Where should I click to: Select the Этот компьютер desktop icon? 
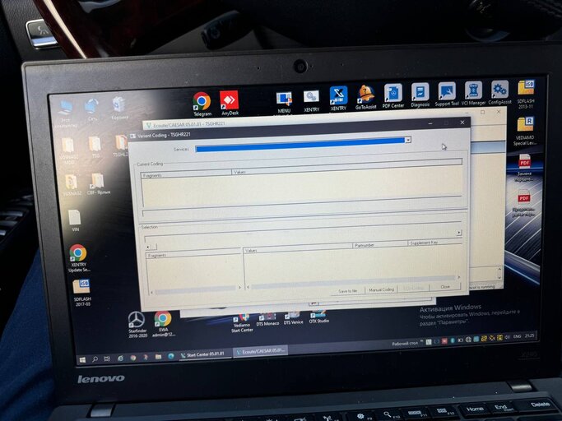(x=67, y=113)
